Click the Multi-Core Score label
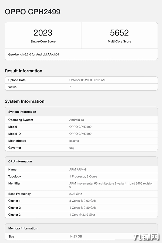The width and height of the screenshot is (162, 243). [x=119, y=41]
